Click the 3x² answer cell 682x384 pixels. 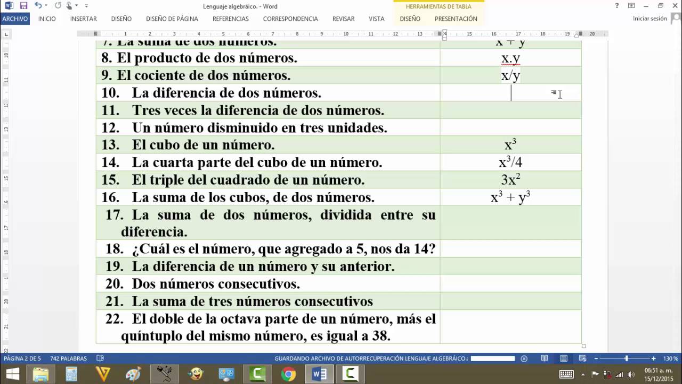coord(510,180)
